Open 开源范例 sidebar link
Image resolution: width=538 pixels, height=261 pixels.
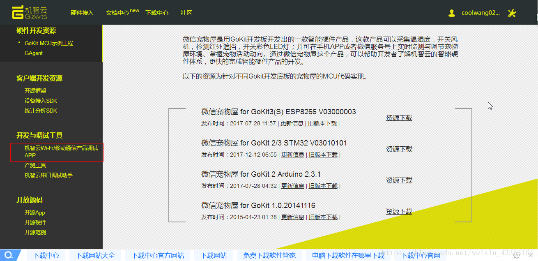pos(35,232)
